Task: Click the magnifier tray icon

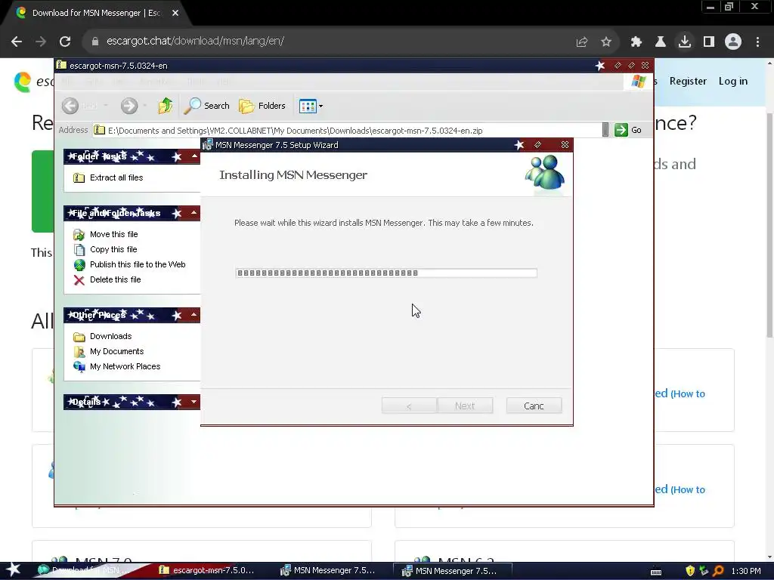Action: click(x=719, y=571)
